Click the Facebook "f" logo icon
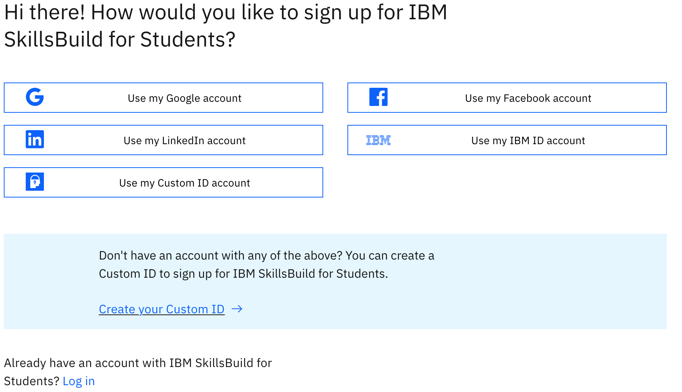The height and width of the screenshot is (392, 682). pyautogui.click(x=378, y=97)
